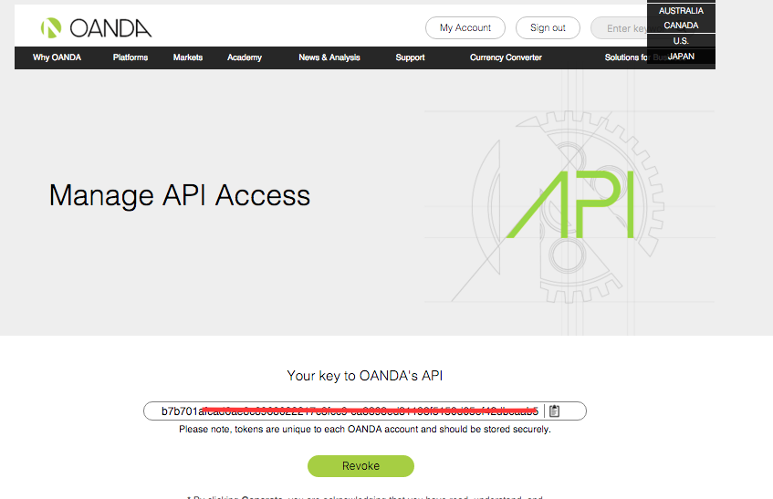Click the token security note text
This screenshot has height=499, width=773.
tap(365, 430)
